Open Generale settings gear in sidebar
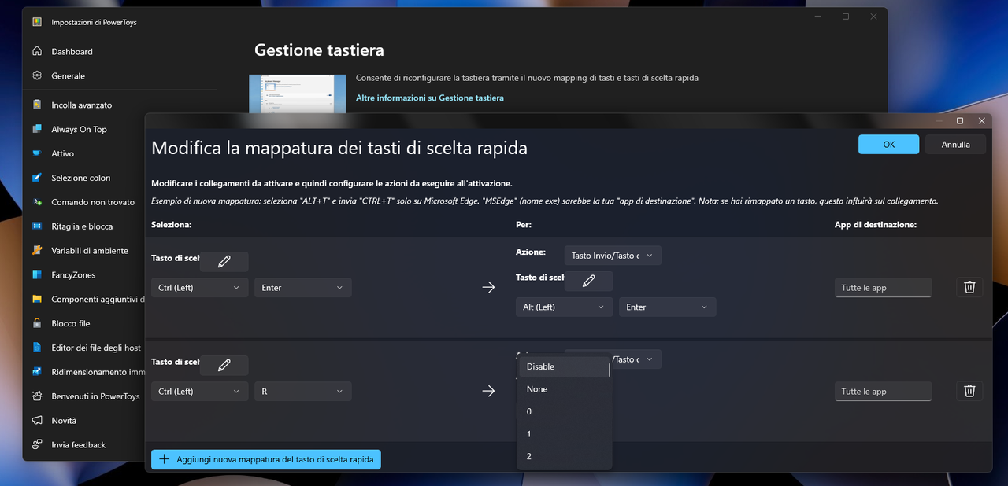 [x=37, y=75]
